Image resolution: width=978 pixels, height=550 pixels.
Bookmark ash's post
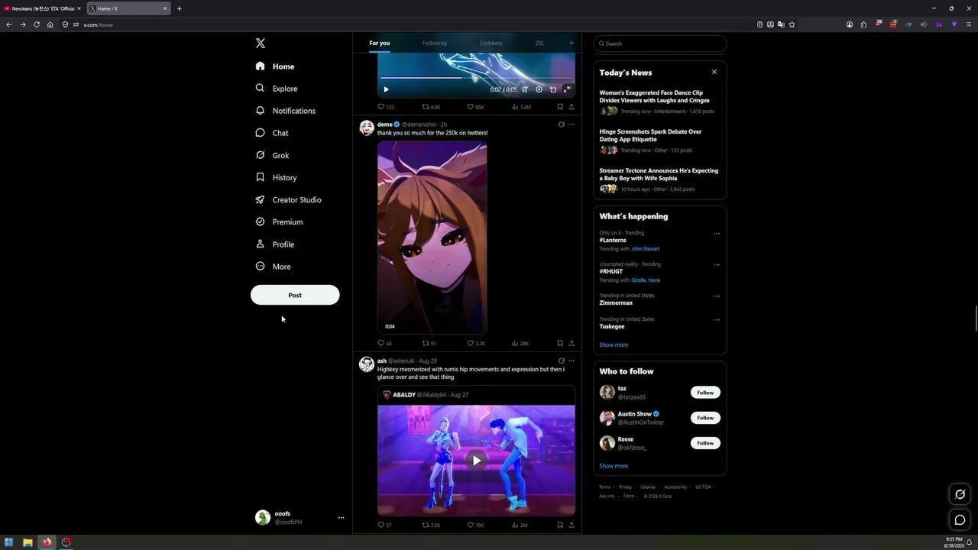tap(560, 526)
